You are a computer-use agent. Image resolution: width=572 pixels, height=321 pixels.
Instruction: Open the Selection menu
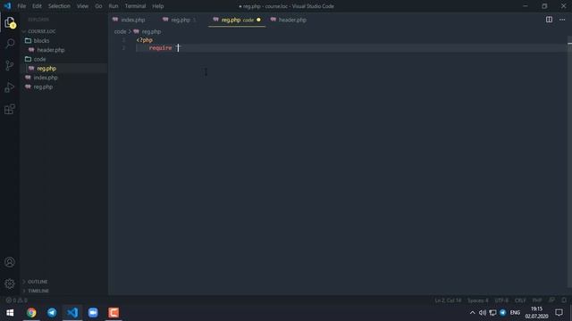point(59,6)
